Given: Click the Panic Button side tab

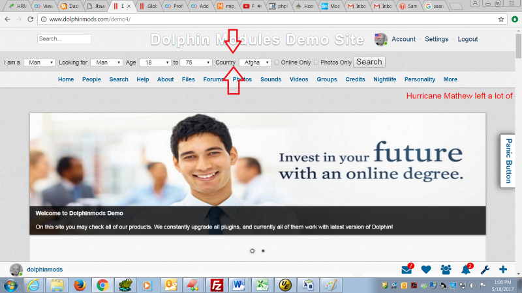Looking at the screenshot, I should [x=508, y=161].
